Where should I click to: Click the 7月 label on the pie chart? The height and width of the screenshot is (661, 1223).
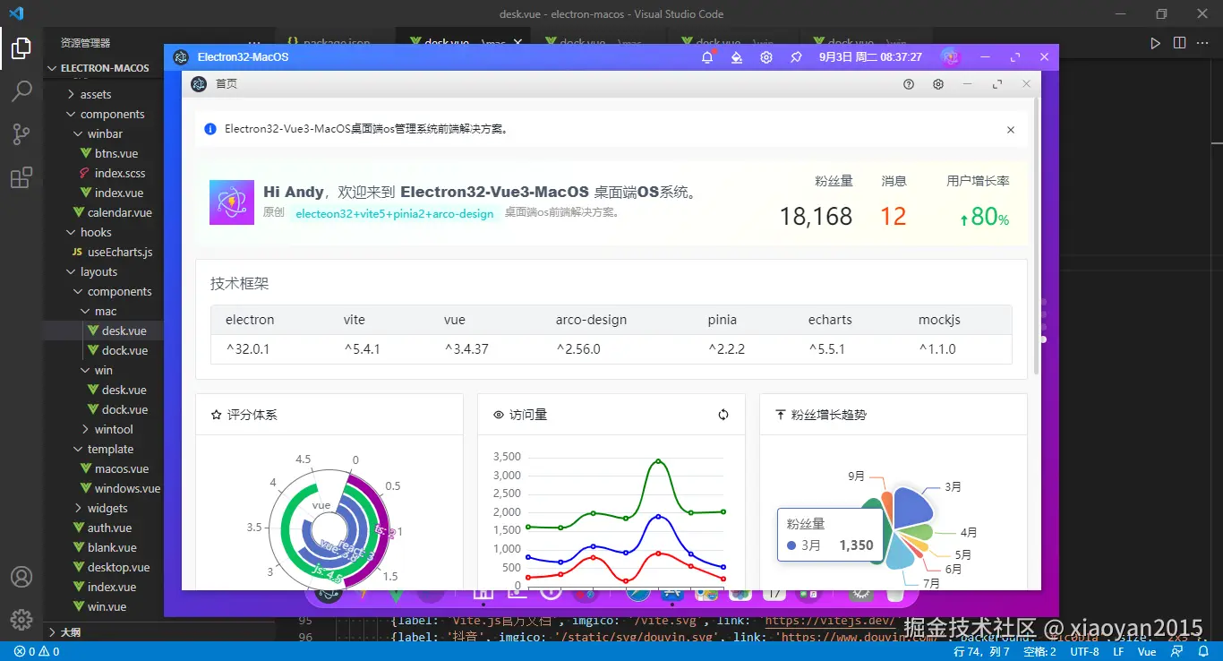pos(931,583)
